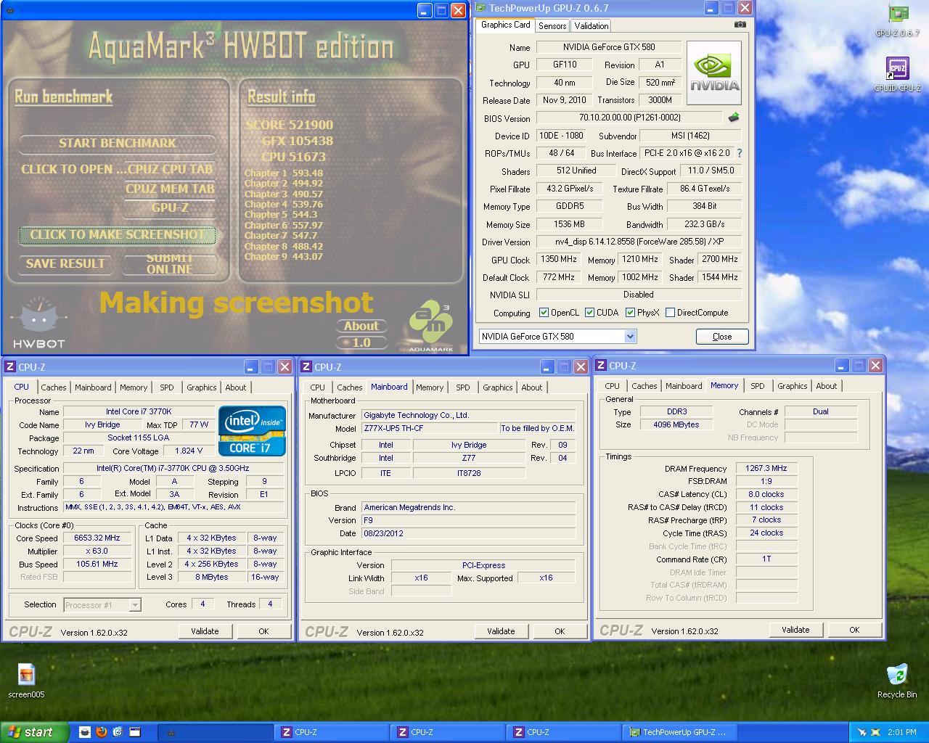929x743 pixels.
Task: Click the GPU-Z screenshot camera icon
Action: click(x=740, y=24)
